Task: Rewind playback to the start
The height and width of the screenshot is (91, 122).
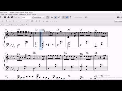Action: [52, 17]
